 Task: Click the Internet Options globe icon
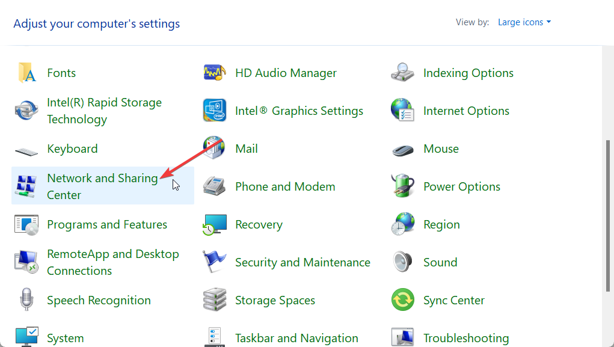402,111
